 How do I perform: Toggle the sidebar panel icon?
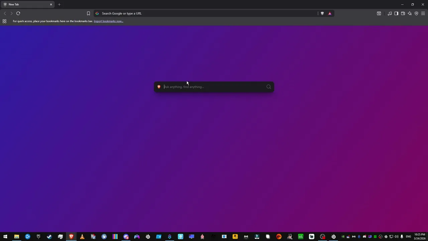[x=396, y=13]
